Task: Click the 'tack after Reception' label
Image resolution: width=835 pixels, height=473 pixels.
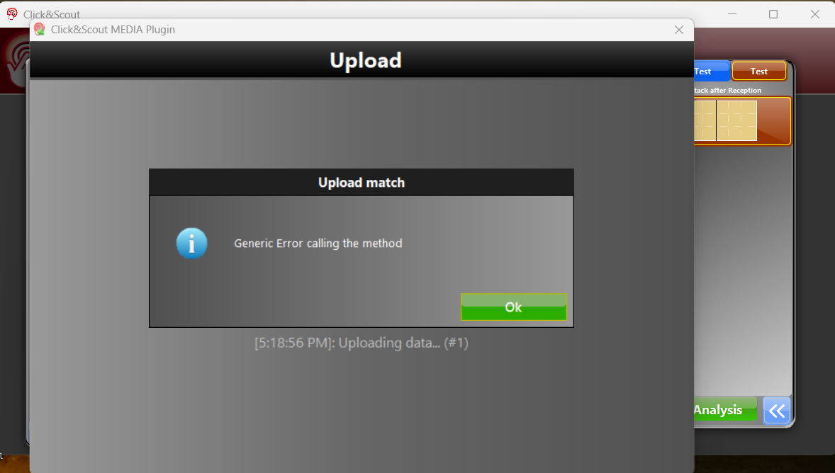Action: pos(727,91)
